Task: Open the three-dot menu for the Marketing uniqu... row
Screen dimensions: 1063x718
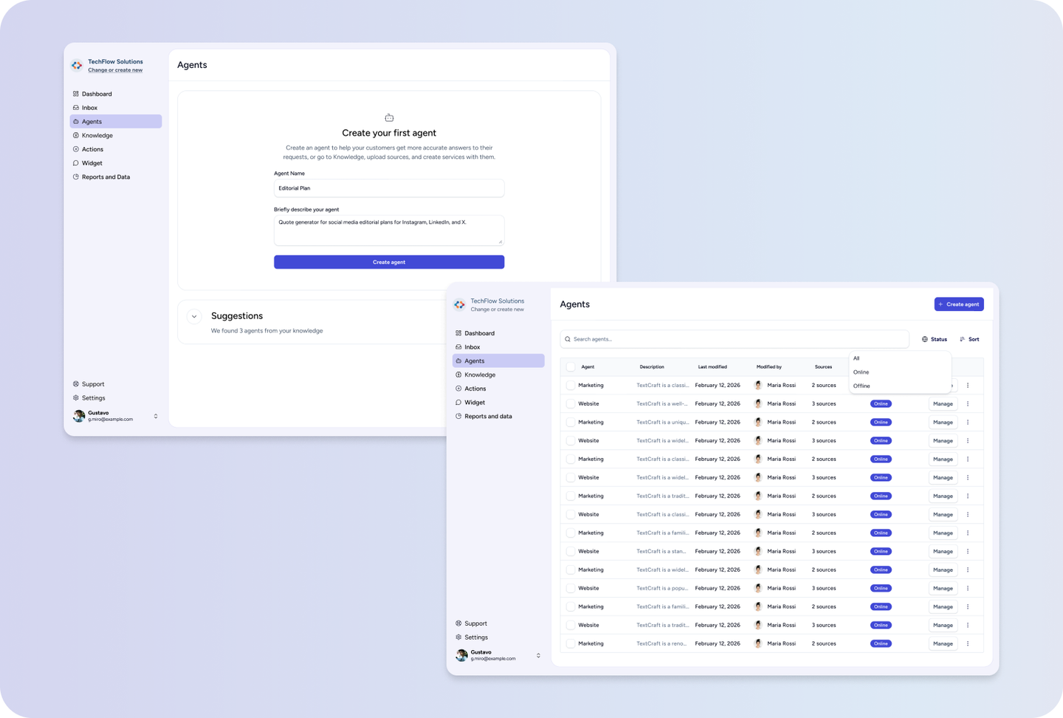Action: point(968,423)
